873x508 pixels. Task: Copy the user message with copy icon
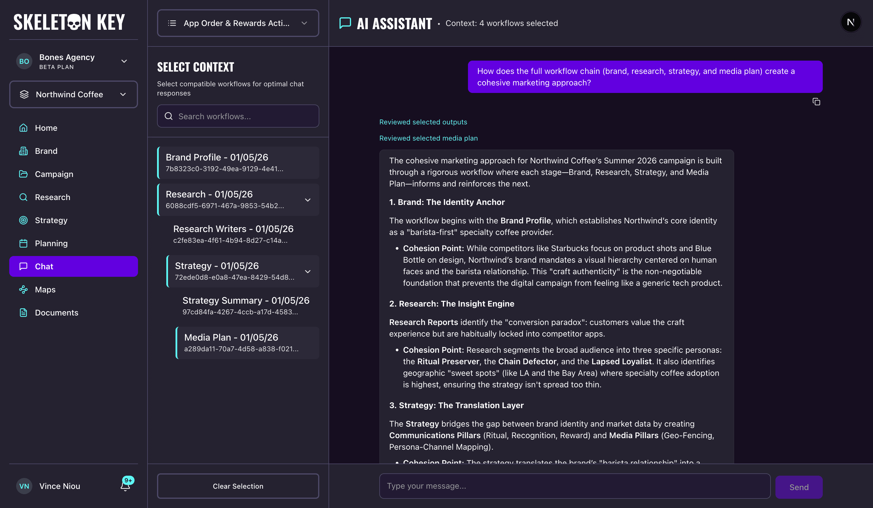tap(816, 102)
